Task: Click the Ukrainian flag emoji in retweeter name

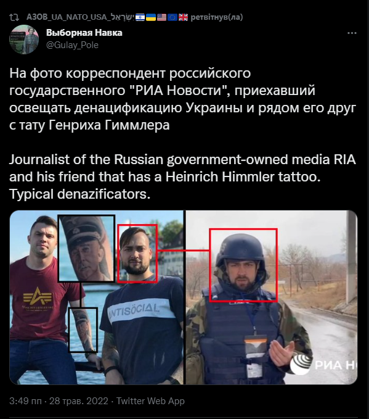Action: [x=151, y=17]
